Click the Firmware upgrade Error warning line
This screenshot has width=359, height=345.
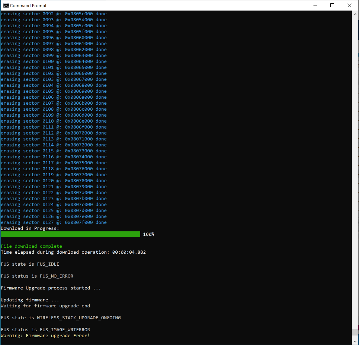[x=45, y=336]
